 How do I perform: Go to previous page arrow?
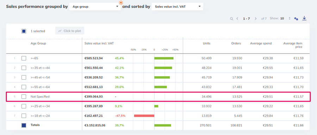(237, 19)
